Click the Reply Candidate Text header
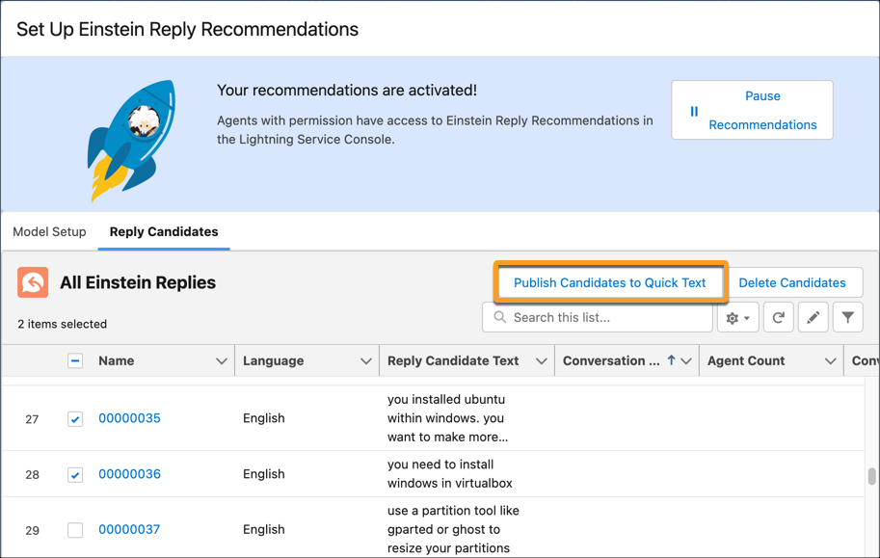880x558 pixels. point(453,361)
